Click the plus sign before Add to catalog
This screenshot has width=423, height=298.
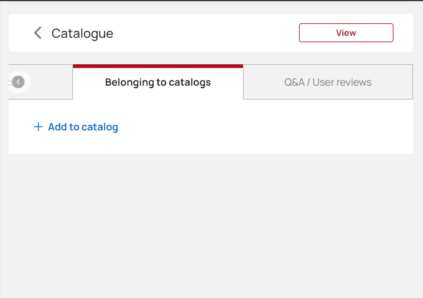(x=38, y=127)
